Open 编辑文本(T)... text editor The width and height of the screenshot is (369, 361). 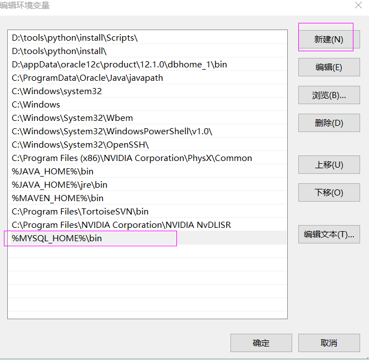click(329, 235)
